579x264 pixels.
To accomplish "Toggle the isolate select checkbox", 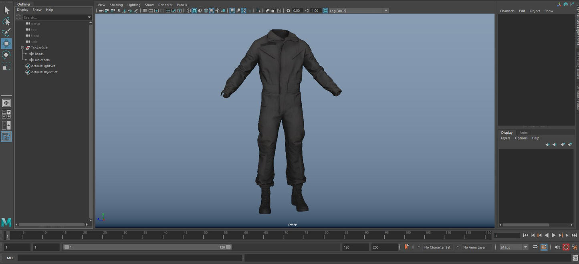I will point(258,10).
